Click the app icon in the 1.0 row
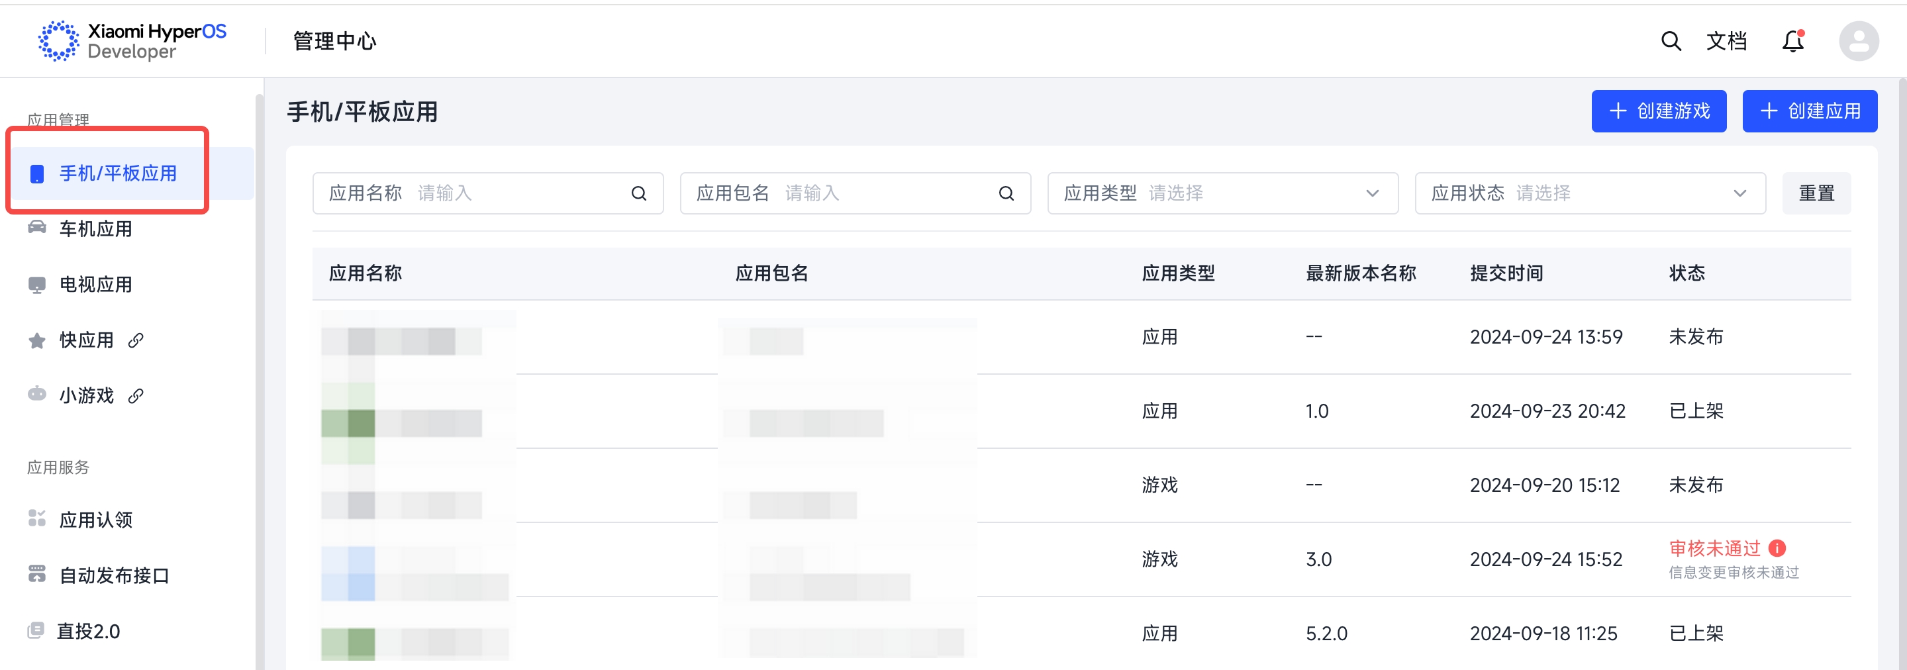The width and height of the screenshot is (1907, 670). tap(348, 423)
